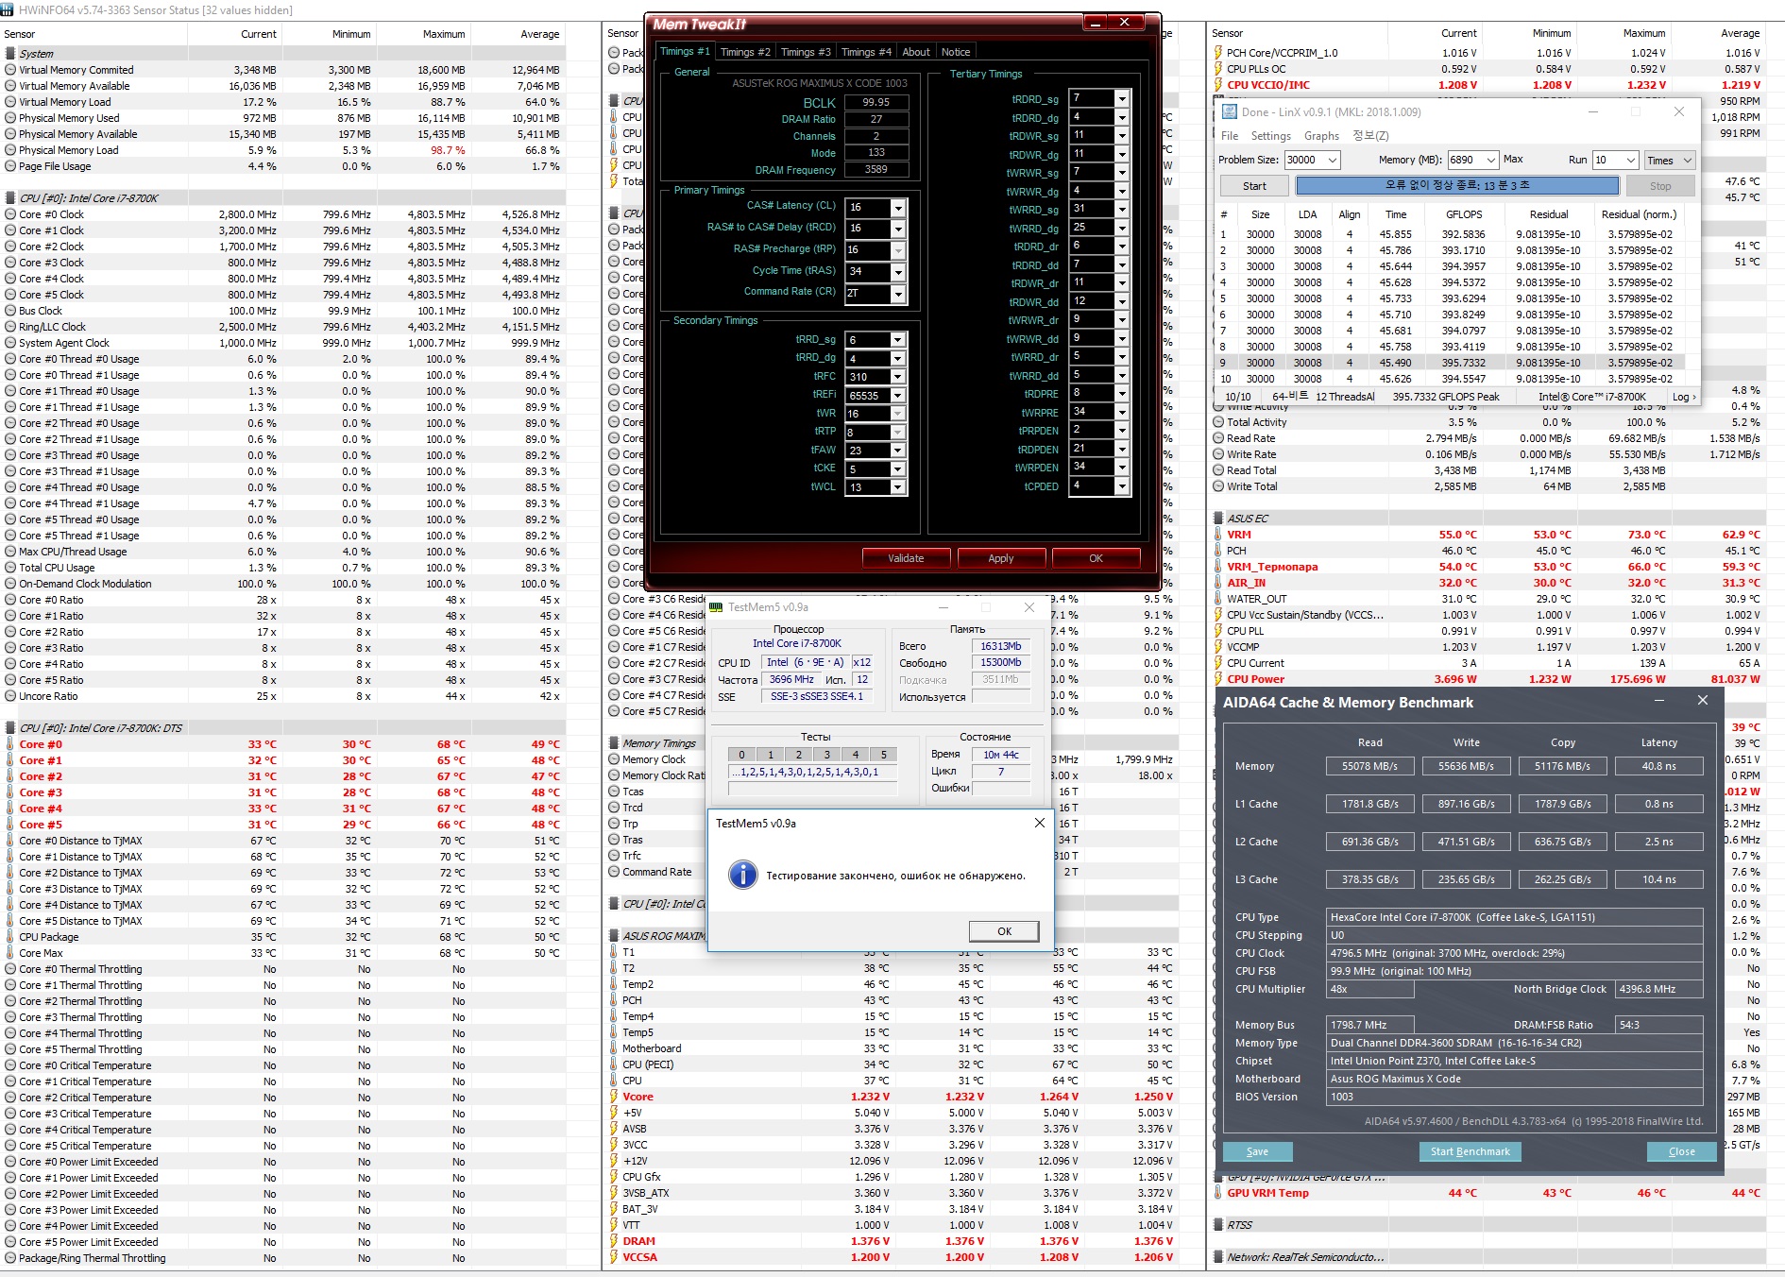Click the Apply button in Mem TweakIt
Screen dimensions: 1785x1277
[1001, 558]
